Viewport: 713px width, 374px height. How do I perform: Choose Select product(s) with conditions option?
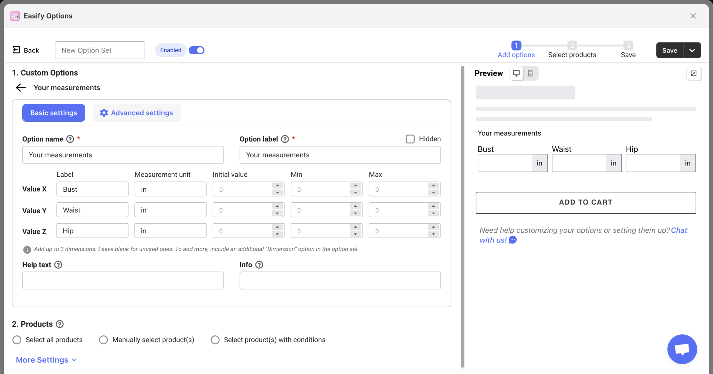pyautogui.click(x=215, y=340)
